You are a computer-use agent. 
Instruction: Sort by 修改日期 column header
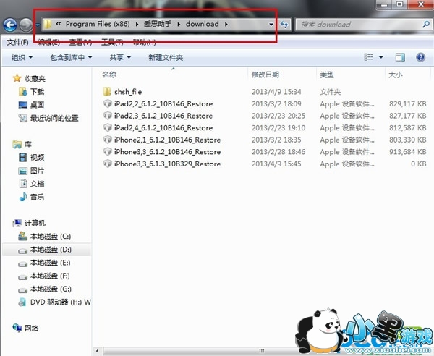point(265,75)
